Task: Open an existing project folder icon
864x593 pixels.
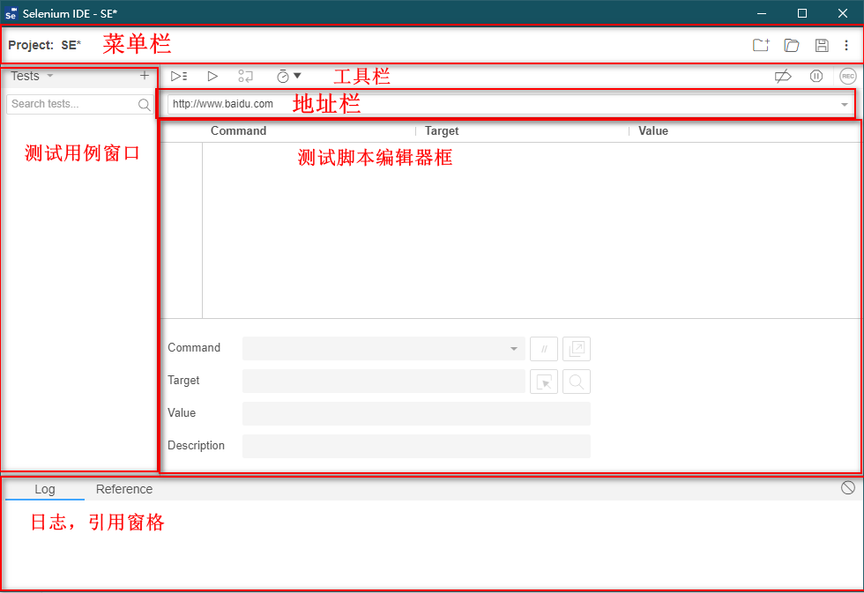Action: (x=791, y=45)
